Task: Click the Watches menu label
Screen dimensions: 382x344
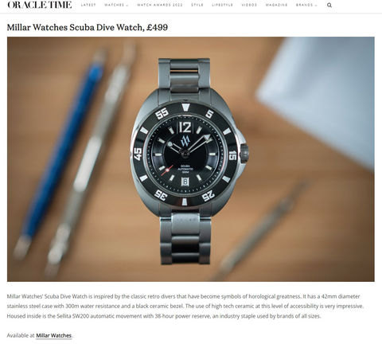Action: point(115,5)
